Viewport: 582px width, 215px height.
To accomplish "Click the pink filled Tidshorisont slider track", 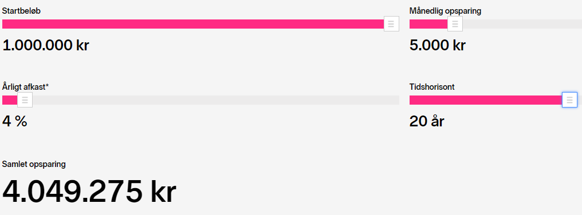I will tap(486, 100).
